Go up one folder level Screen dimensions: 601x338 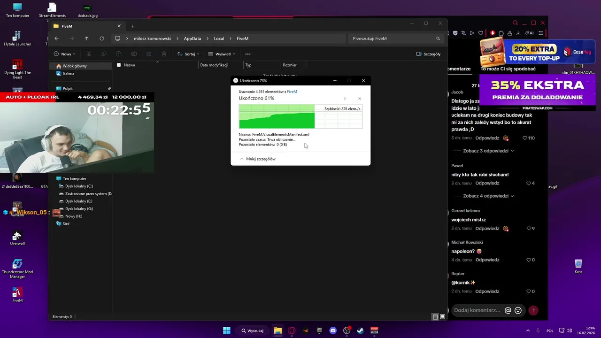(x=86, y=38)
